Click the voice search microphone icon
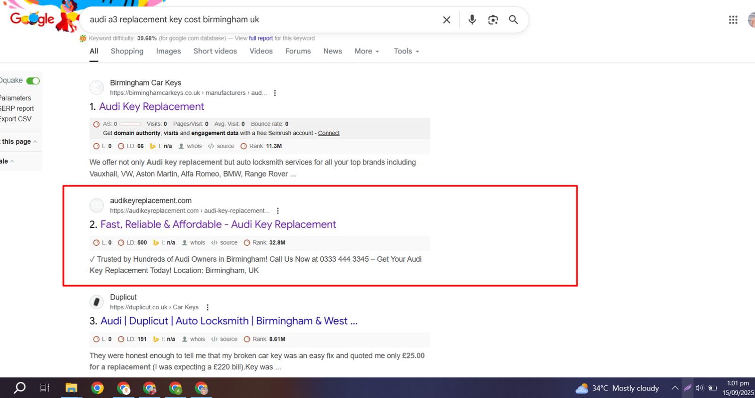 pos(472,19)
